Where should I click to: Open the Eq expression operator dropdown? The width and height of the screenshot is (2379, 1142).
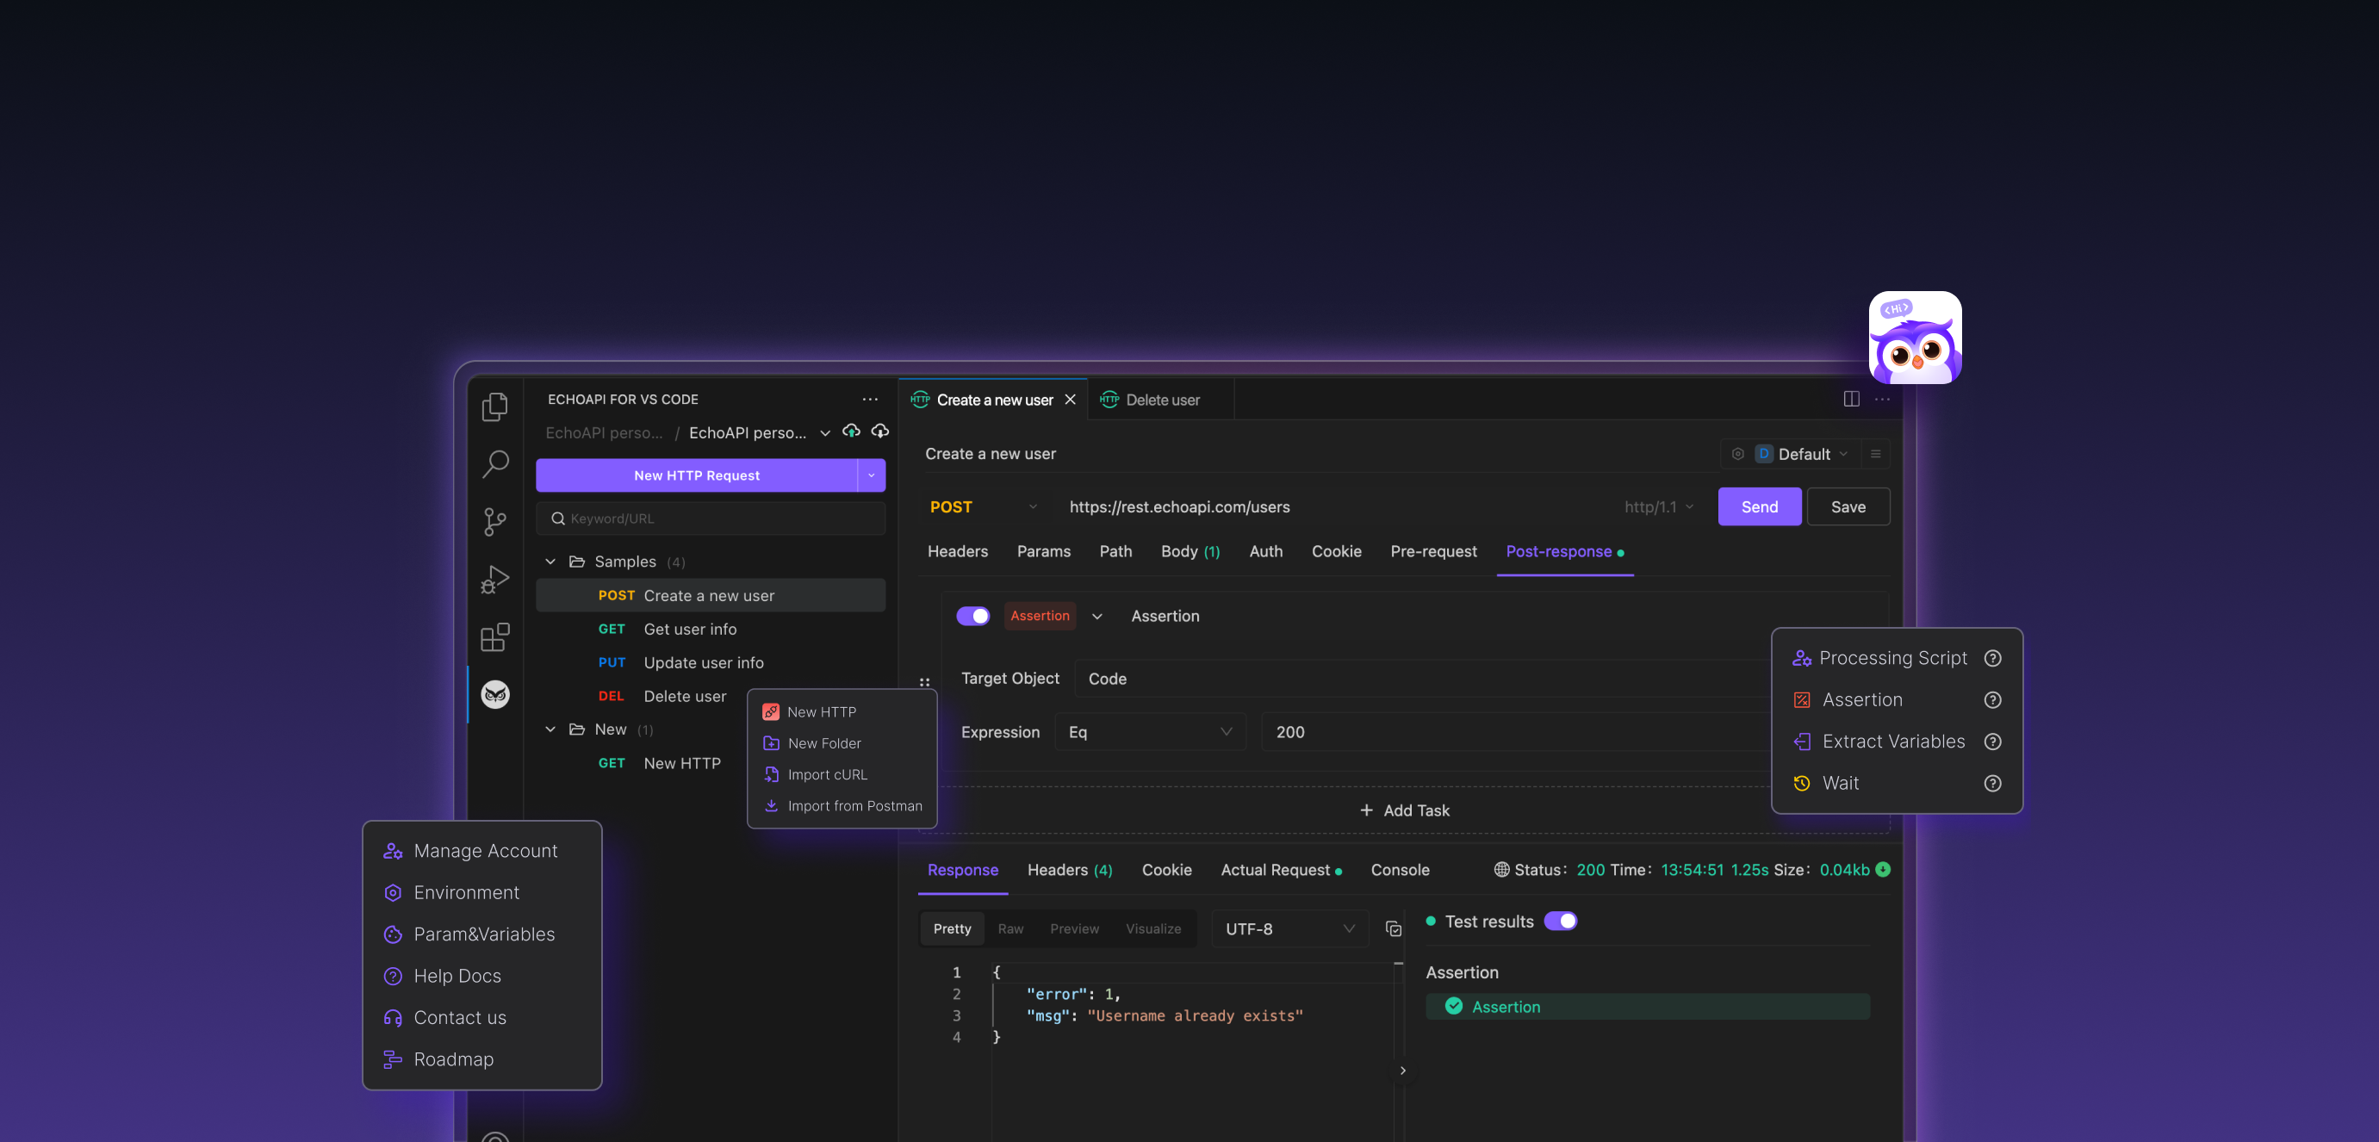[x=1150, y=732]
